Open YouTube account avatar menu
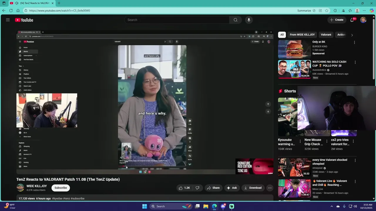The height and width of the screenshot is (211, 376). 363,20
